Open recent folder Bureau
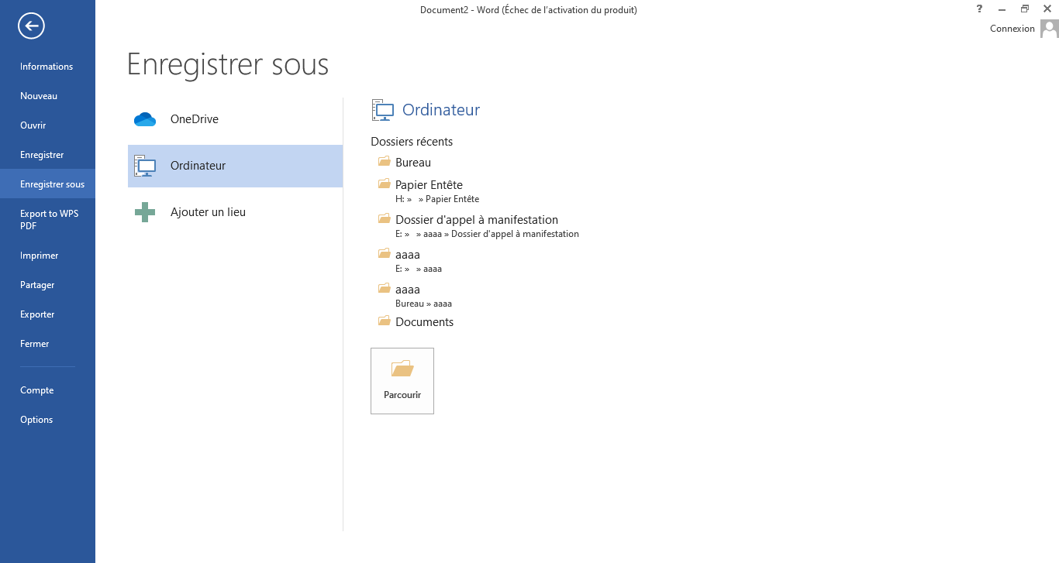The height and width of the screenshot is (563, 1059). [x=413, y=163]
